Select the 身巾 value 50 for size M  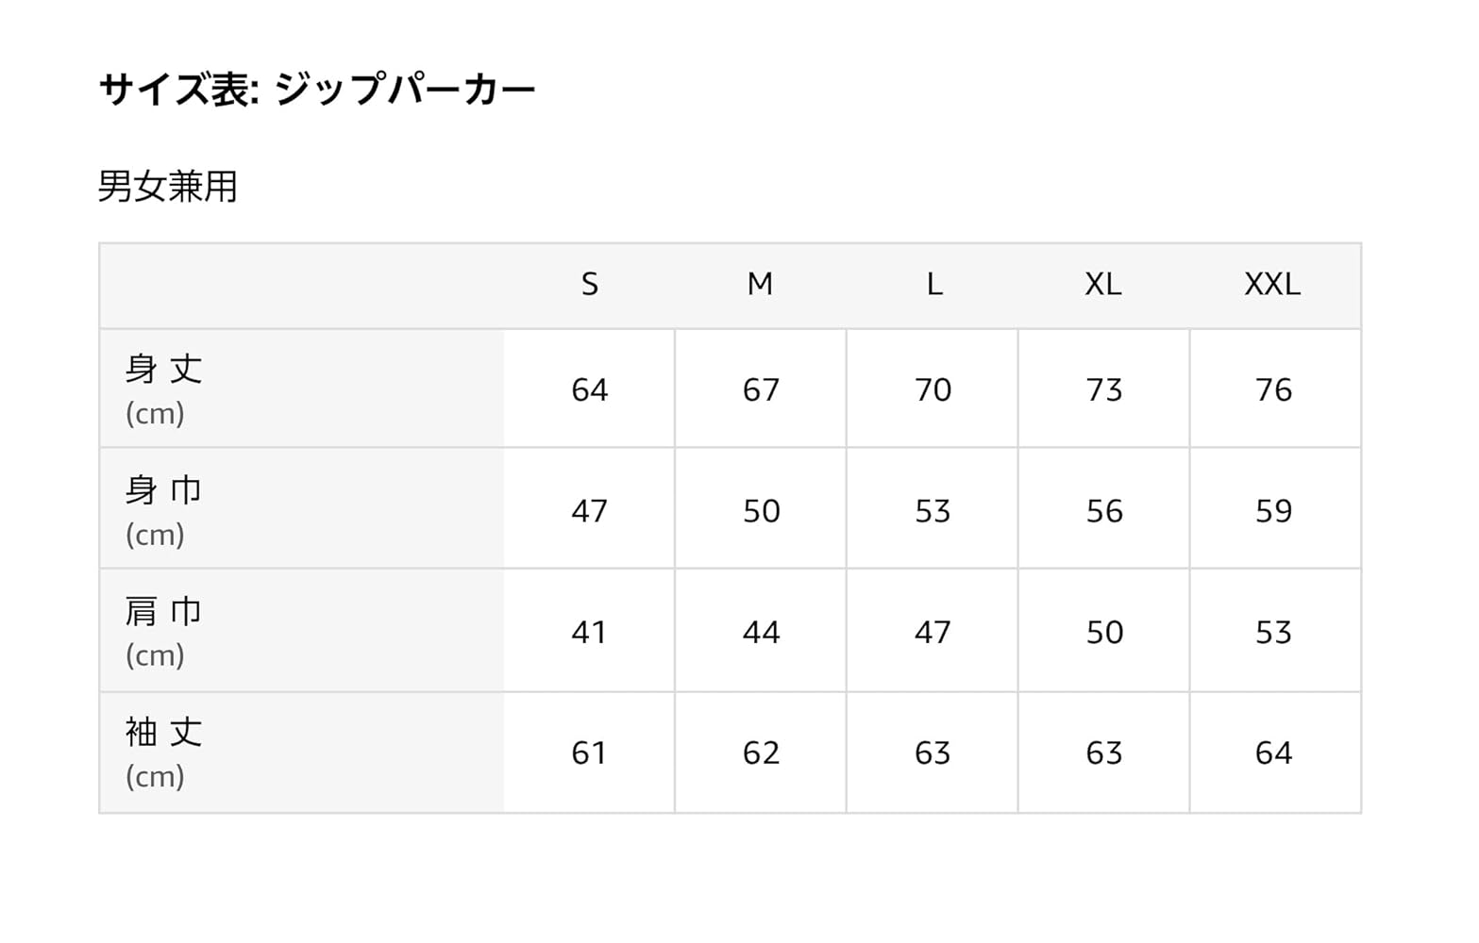(x=761, y=511)
